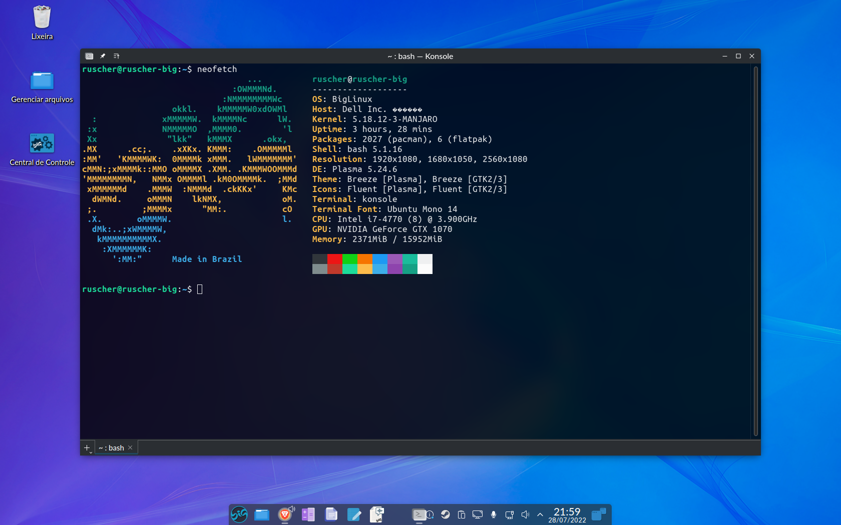Click the Konsole task entry in taskbar
The height and width of the screenshot is (525, 841).
(x=419, y=514)
